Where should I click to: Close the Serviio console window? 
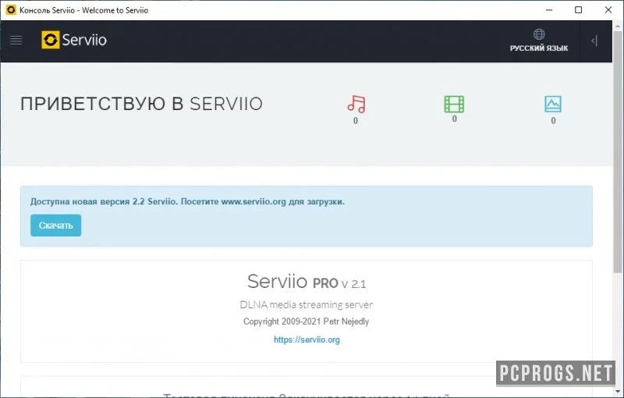tap(608, 10)
